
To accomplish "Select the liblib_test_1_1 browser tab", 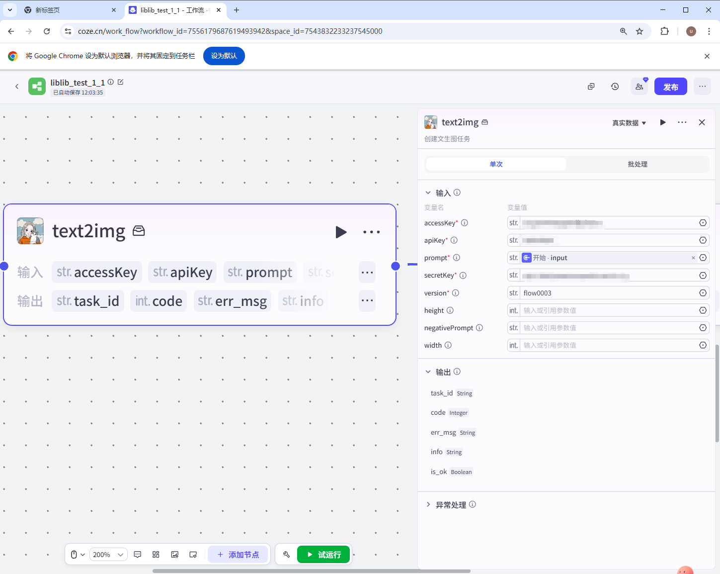I will point(175,10).
